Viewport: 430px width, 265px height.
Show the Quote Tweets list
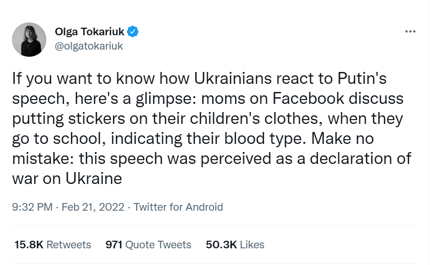pos(159,245)
